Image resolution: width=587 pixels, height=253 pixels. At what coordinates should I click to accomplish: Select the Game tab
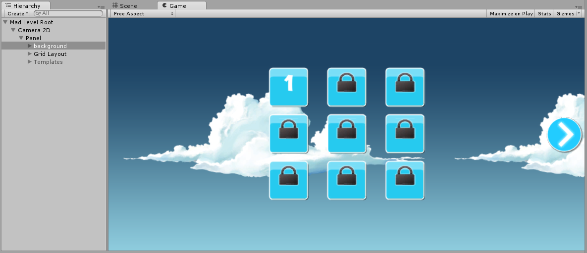[177, 6]
